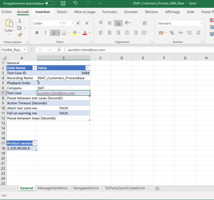Center-align text horizontally in the ribbon

(110, 33)
